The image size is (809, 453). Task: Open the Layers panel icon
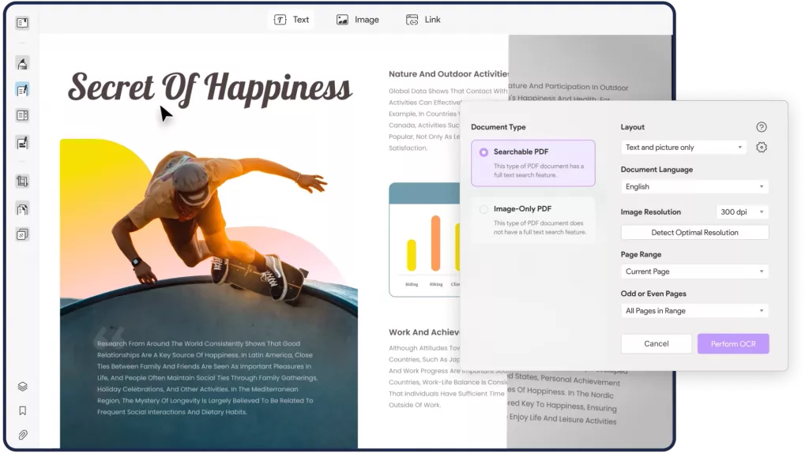click(22, 387)
